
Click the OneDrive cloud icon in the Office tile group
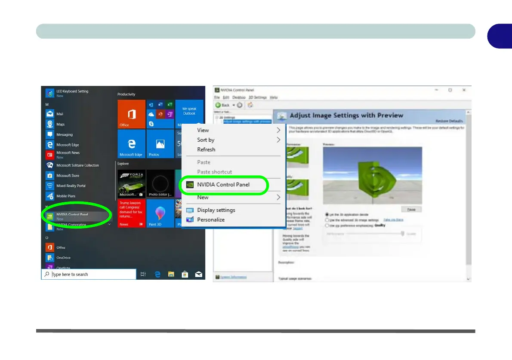coord(151,114)
